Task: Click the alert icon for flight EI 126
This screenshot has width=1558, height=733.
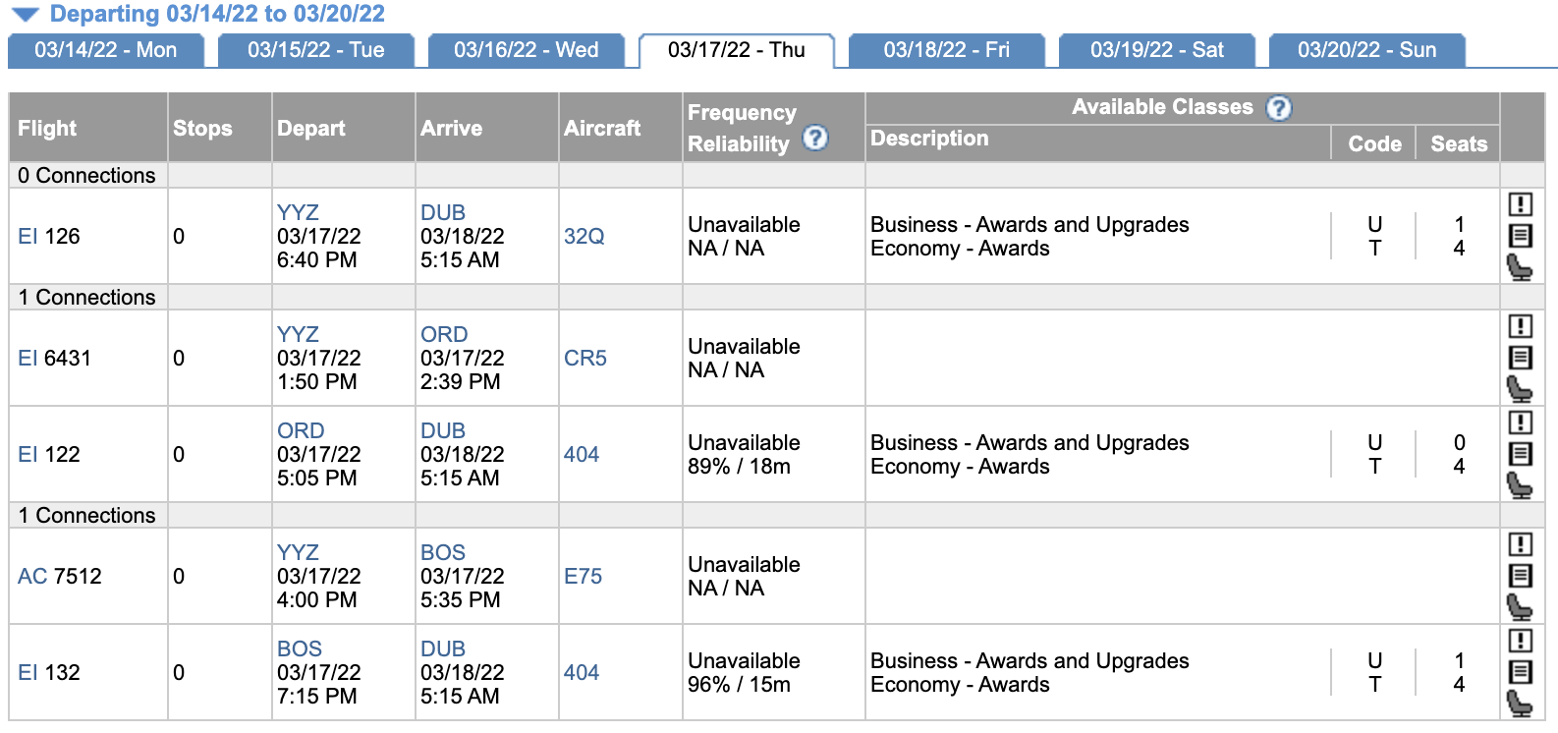Action: click(1520, 204)
